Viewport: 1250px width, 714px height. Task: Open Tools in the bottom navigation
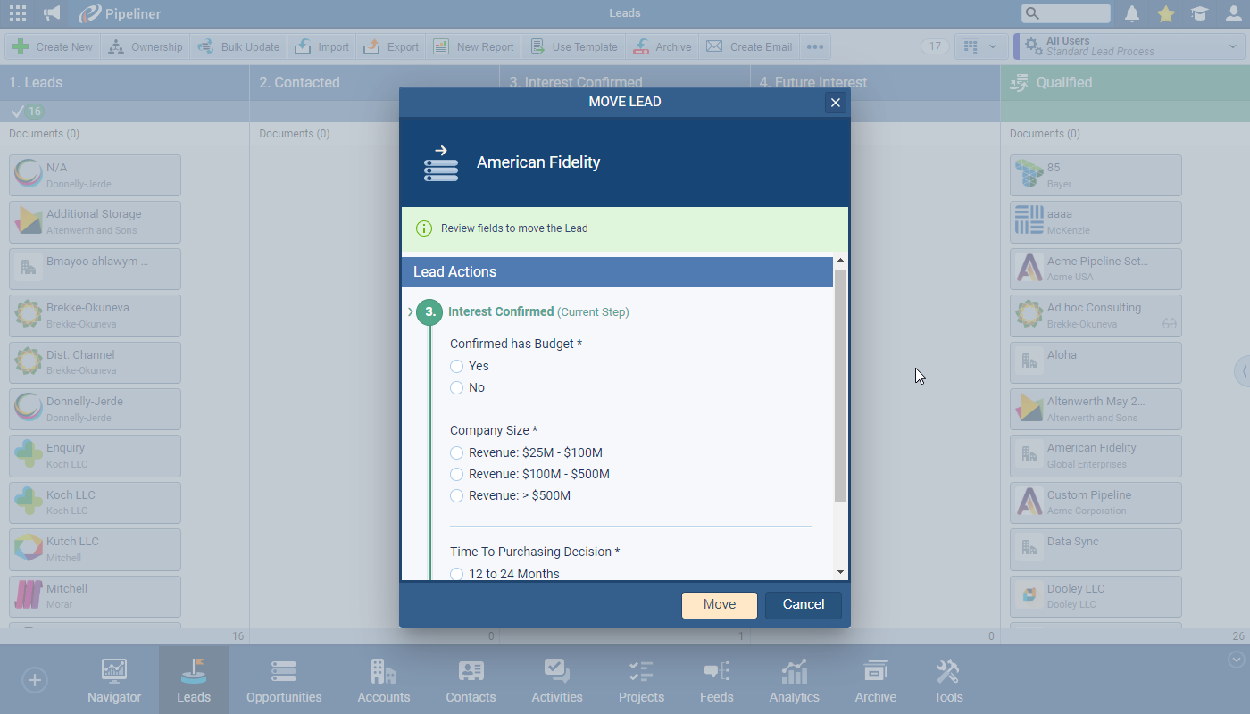[x=947, y=681]
